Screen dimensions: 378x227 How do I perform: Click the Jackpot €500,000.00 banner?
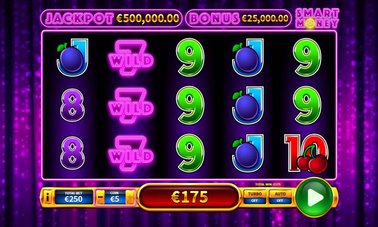point(111,18)
